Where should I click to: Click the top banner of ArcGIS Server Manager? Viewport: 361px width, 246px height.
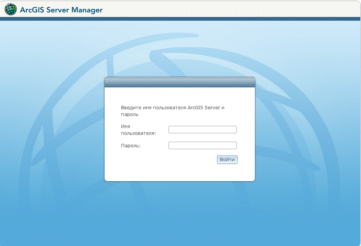pyautogui.click(x=180, y=9)
